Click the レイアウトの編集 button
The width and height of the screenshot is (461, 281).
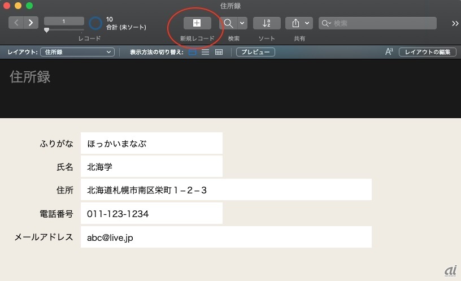(x=428, y=52)
